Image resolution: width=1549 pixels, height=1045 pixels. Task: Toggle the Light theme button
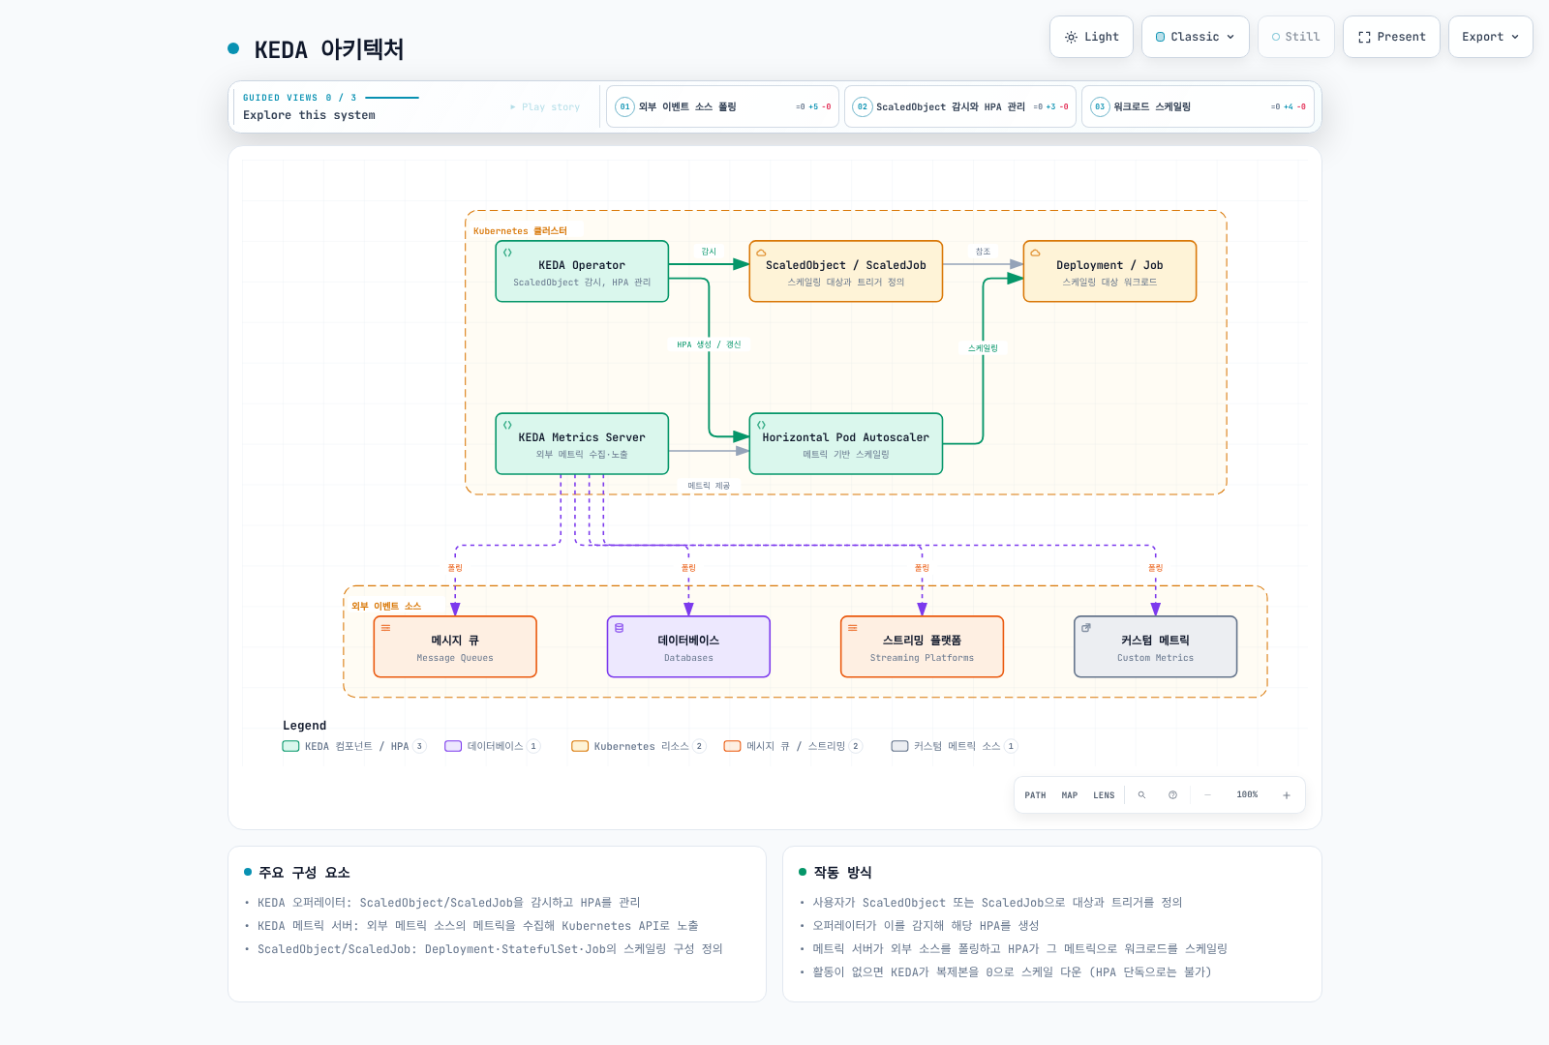tap(1091, 37)
